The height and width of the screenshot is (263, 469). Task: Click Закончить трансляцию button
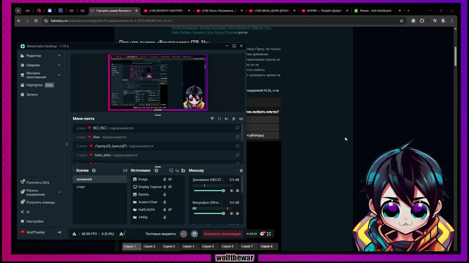pyautogui.click(x=222, y=234)
